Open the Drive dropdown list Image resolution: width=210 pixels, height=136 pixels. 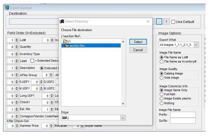tap(123, 118)
